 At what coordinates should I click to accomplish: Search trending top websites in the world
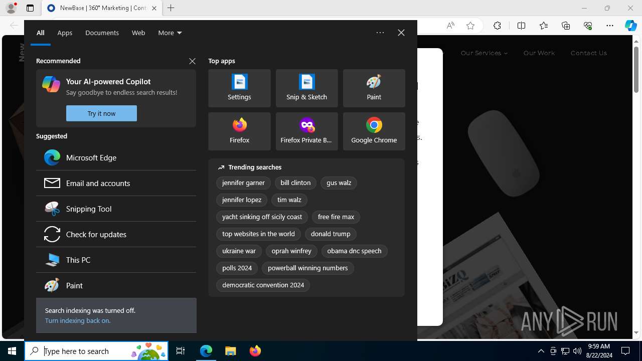pos(258,234)
